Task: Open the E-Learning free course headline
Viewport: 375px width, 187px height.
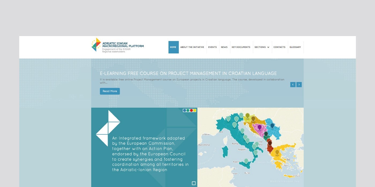Action: pos(188,73)
